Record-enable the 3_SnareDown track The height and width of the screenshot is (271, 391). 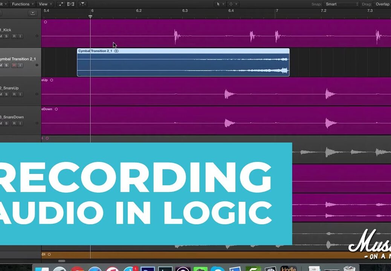point(14,123)
